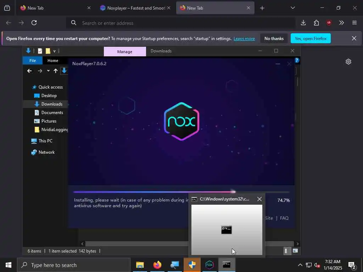
Task: Open the Home ribbon tab in Explorer
Action: (53, 61)
